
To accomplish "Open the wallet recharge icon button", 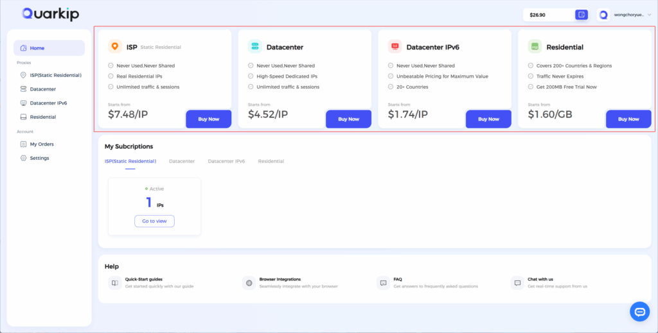I will 581,15.
